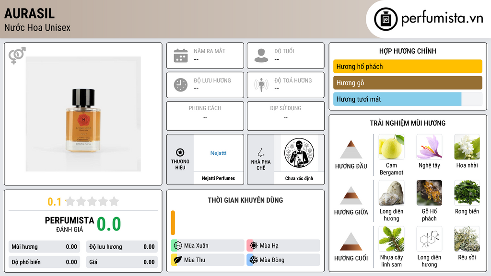Click the Hợp hương chính heading
The height and width of the screenshot is (276, 491).
(408, 51)
